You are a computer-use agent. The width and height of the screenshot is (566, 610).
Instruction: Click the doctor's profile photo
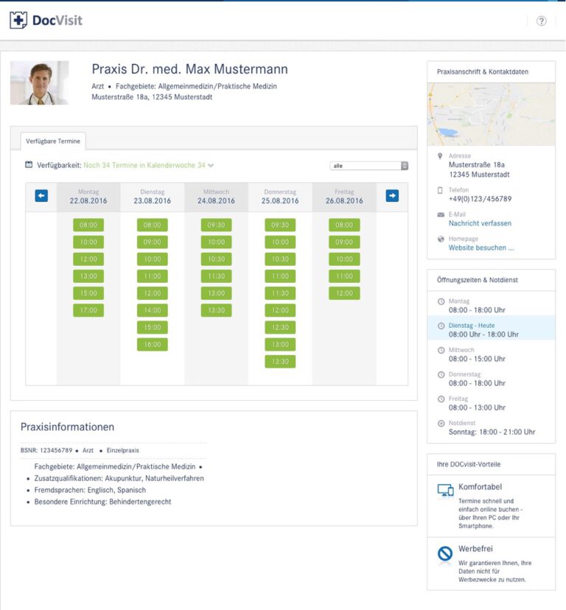(x=40, y=83)
